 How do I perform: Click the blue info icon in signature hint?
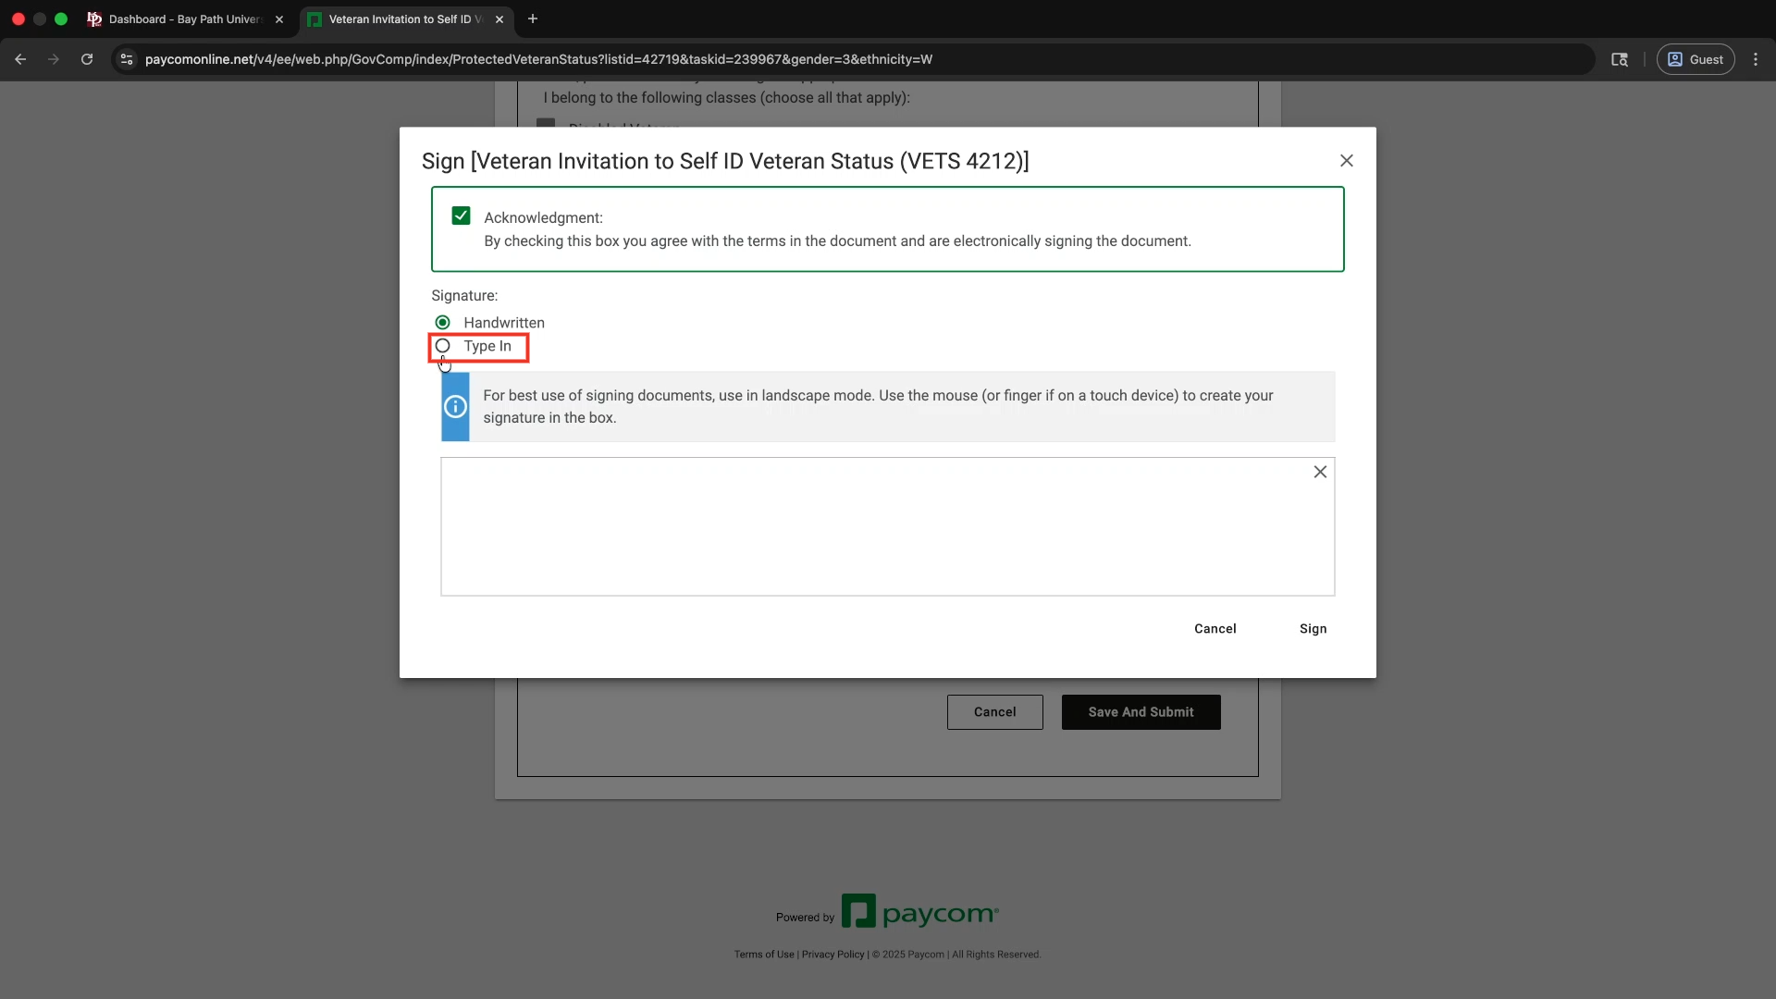coord(455,407)
